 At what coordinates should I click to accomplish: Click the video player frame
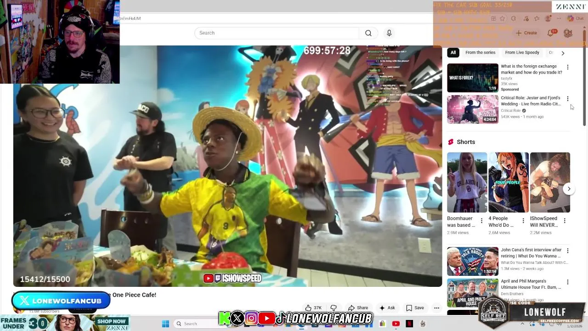(227, 165)
